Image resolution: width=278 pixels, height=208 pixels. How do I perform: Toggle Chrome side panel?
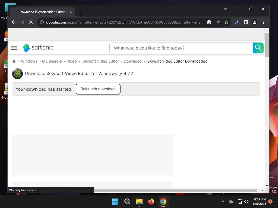tap(246, 22)
